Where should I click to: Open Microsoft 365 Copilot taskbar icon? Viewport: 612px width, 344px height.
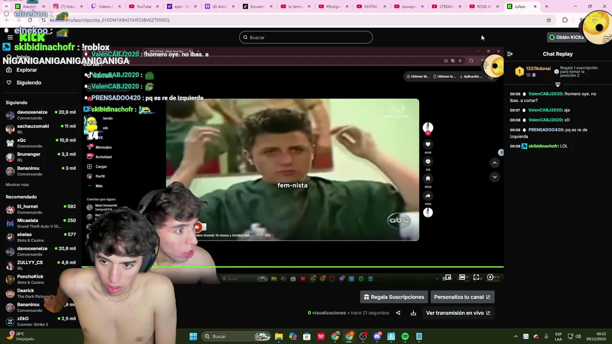293,336
